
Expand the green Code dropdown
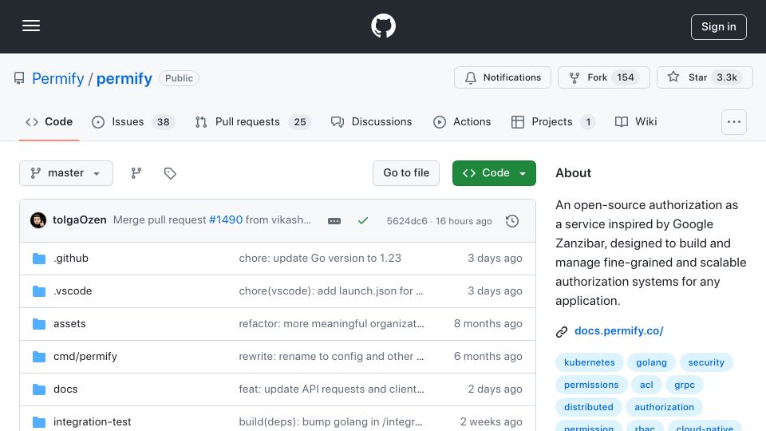(x=494, y=173)
